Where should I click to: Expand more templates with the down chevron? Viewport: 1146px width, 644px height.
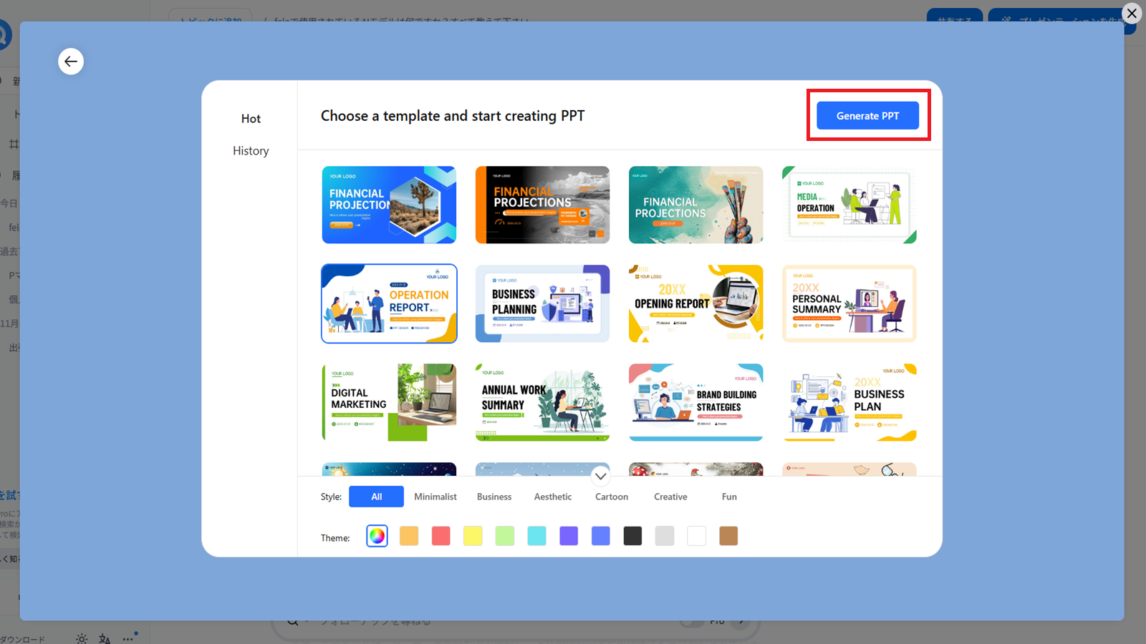click(x=600, y=476)
